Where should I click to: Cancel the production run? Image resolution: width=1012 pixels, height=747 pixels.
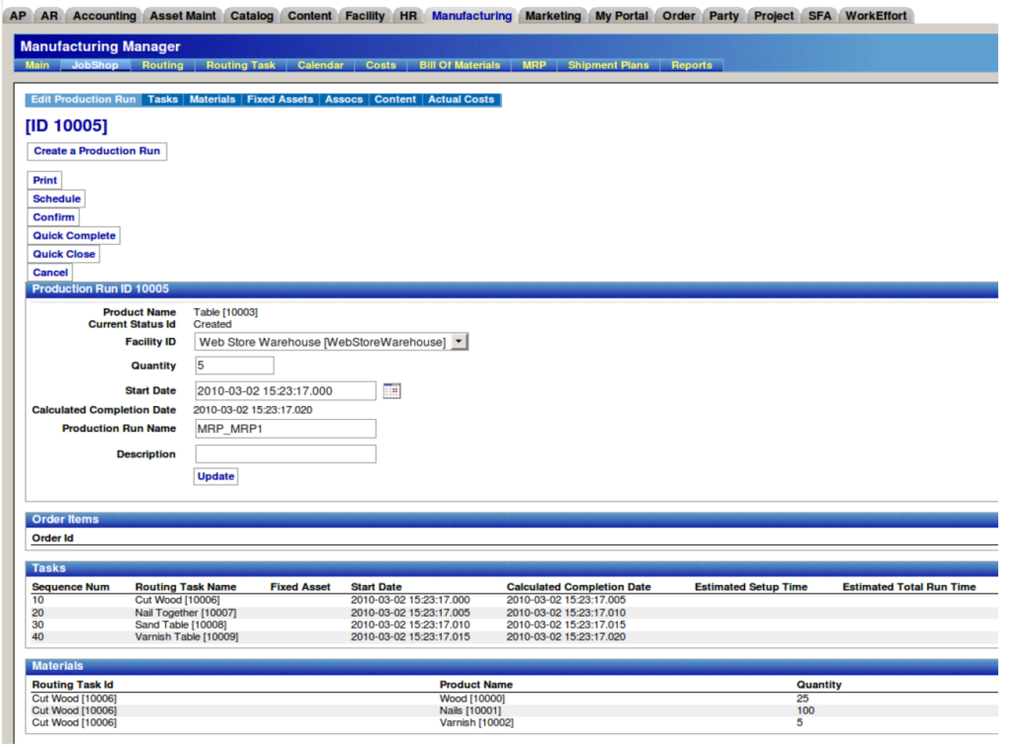click(50, 273)
